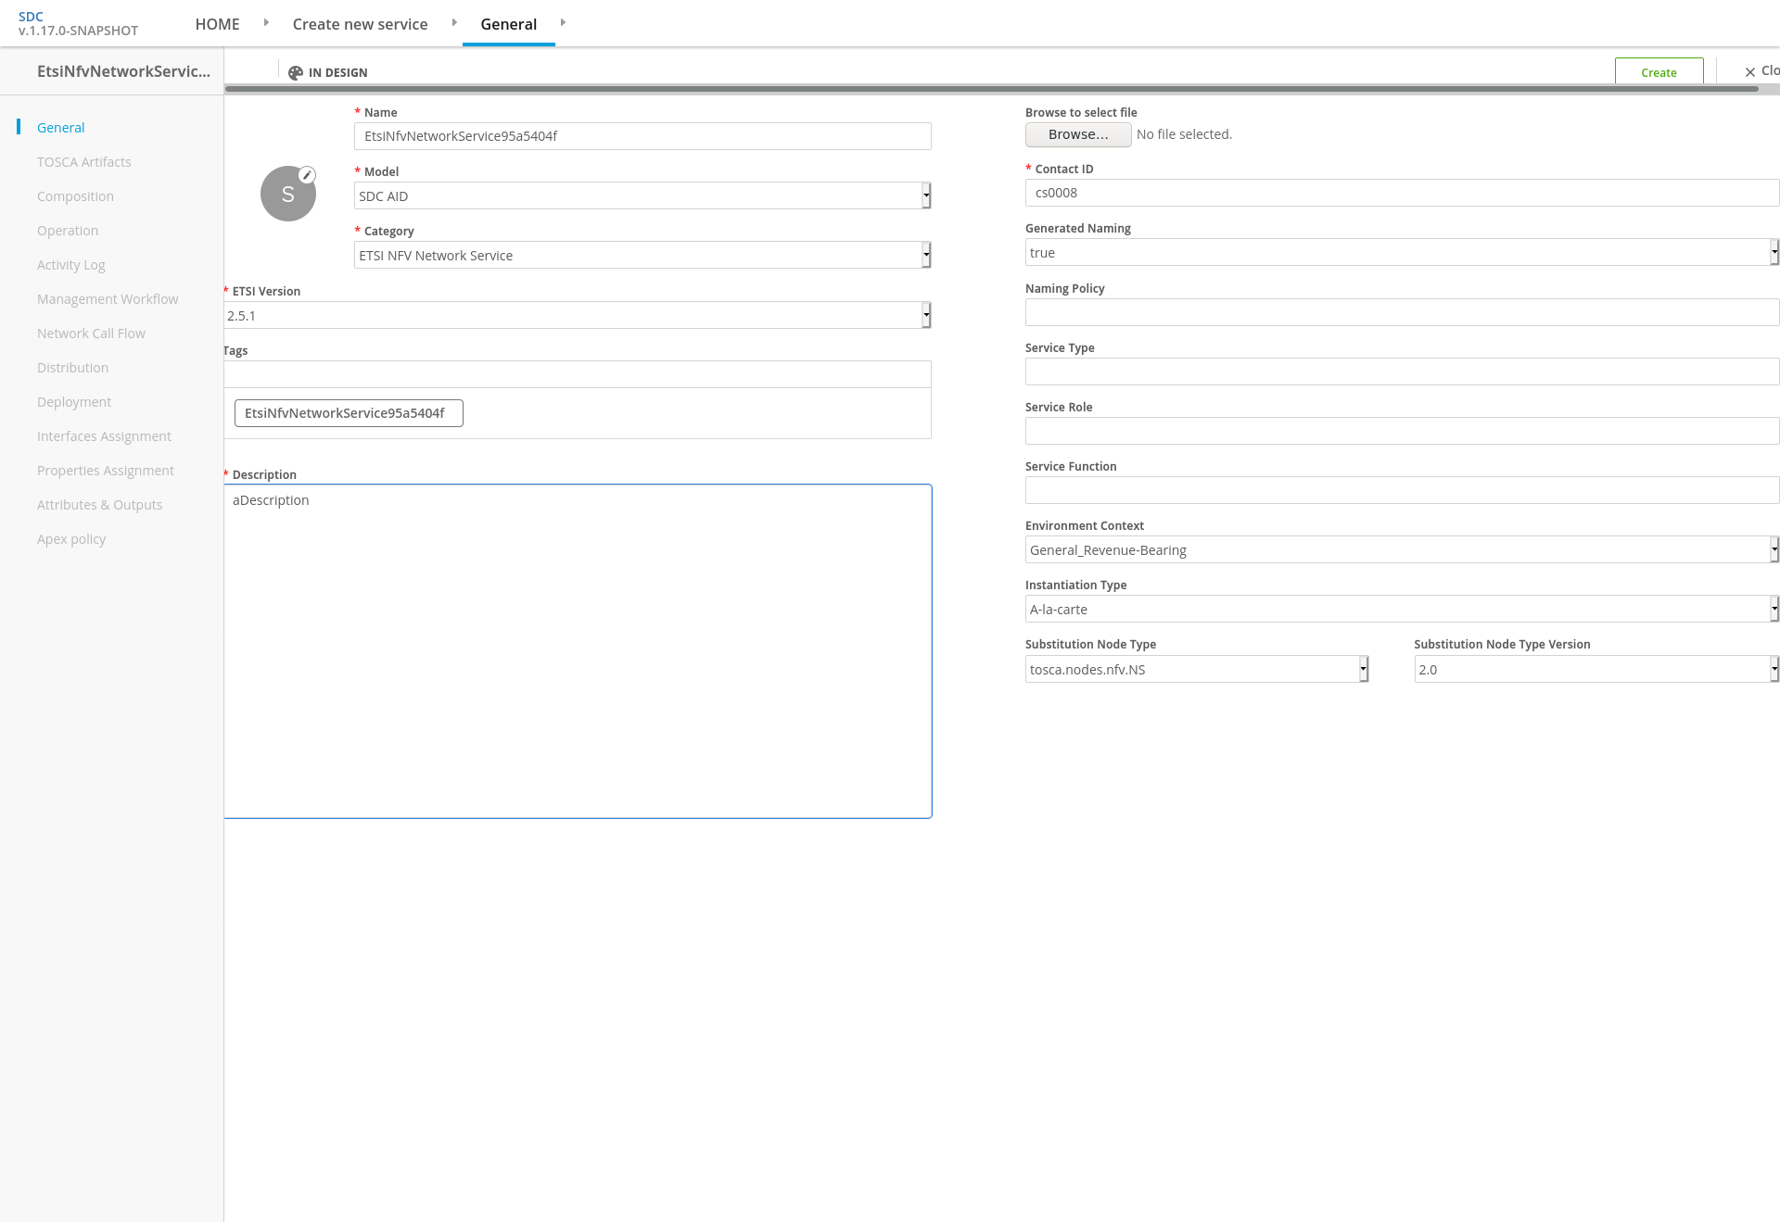Open TOSCA Artifacts section
The image size is (1780, 1222).
pyautogui.click(x=84, y=162)
